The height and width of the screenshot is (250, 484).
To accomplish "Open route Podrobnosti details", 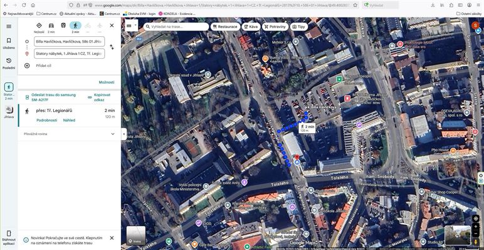I will point(46,120).
